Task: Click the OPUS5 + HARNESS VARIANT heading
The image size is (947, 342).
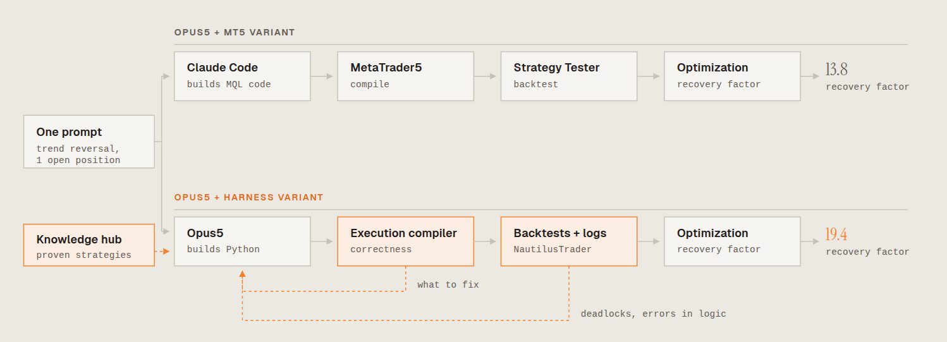Action: [248, 197]
